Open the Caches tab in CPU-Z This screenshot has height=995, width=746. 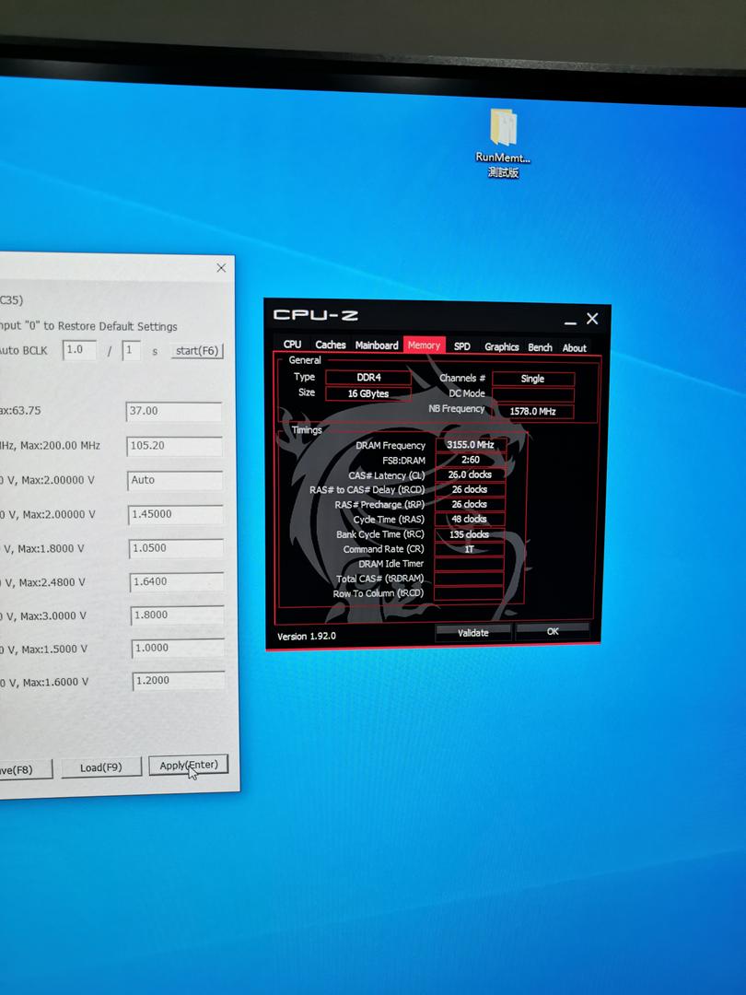331,345
